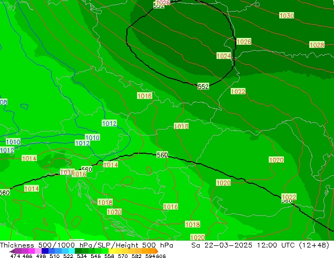Click the forecast offset '(12+48)'
Viewport: 334px width, 258px height.
tap(314, 245)
